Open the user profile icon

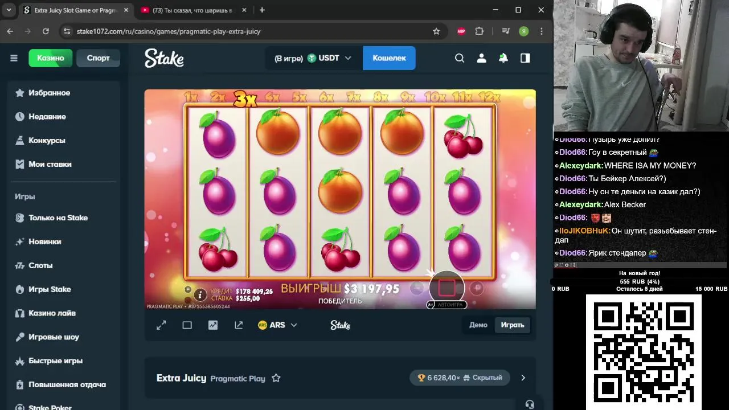click(x=481, y=58)
